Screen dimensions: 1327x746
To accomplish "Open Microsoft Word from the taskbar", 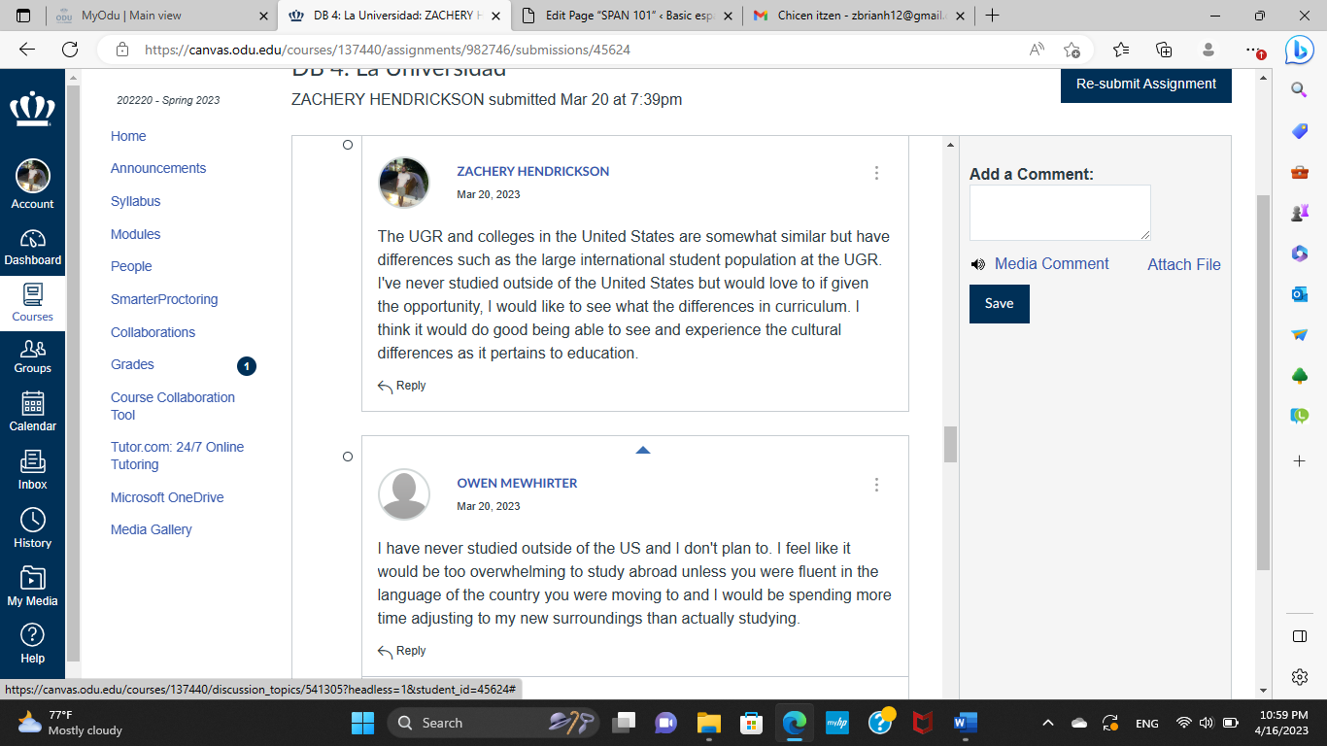I will (x=966, y=723).
